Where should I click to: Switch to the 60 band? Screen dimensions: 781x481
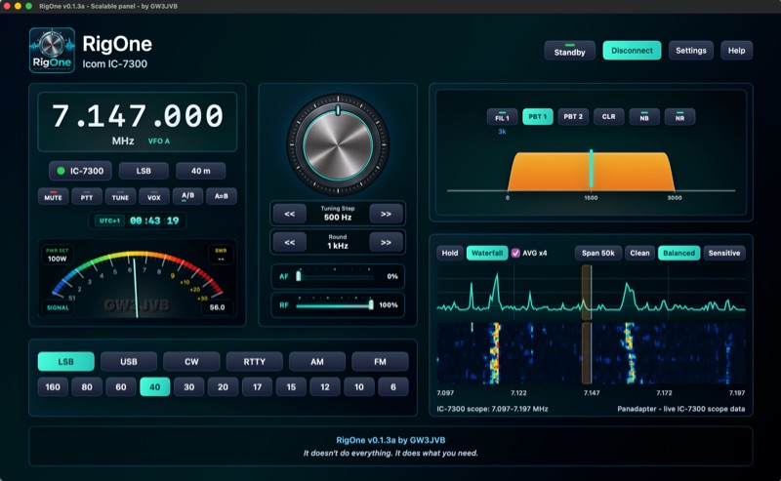(x=120, y=387)
